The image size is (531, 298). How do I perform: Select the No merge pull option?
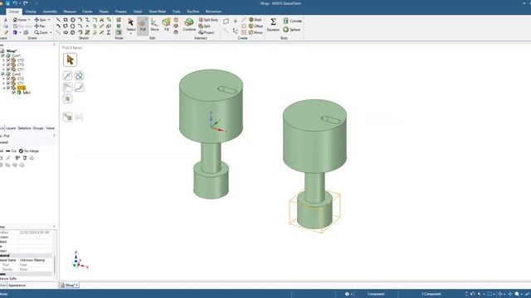pyautogui.click(x=29, y=151)
